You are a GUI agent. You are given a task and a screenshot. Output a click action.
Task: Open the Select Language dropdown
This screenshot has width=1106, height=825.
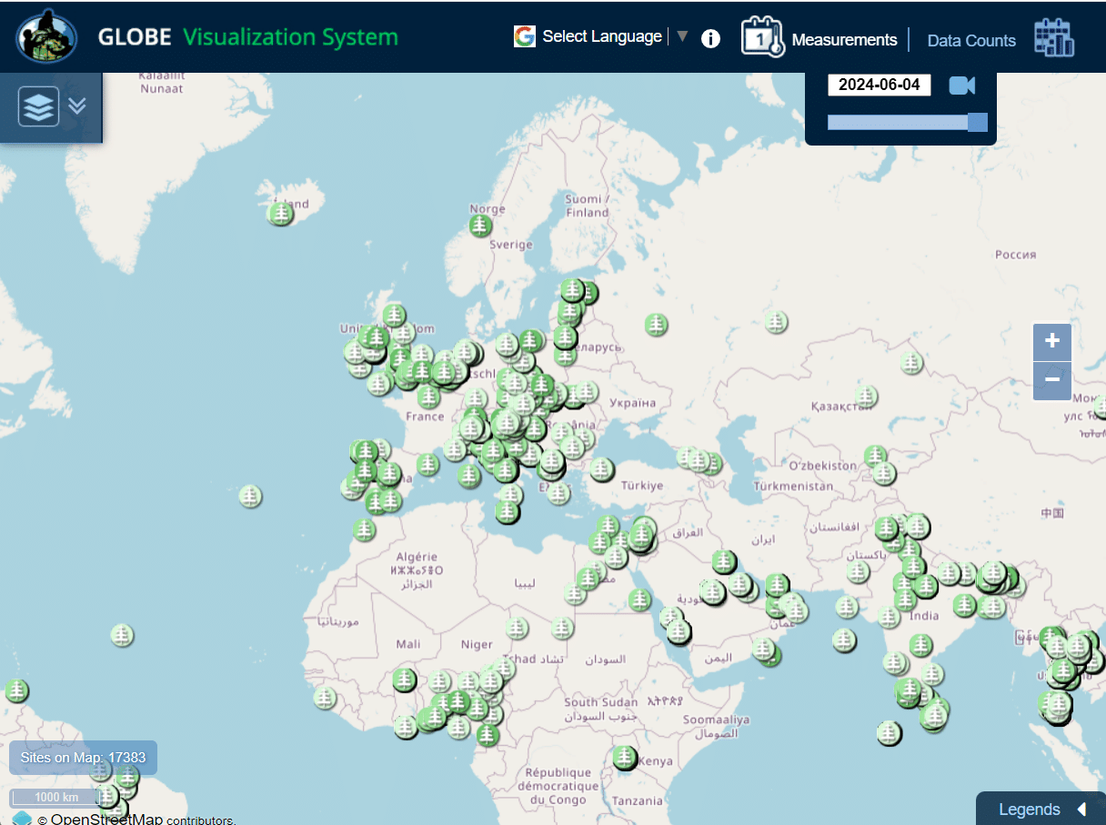coord(602,36)
